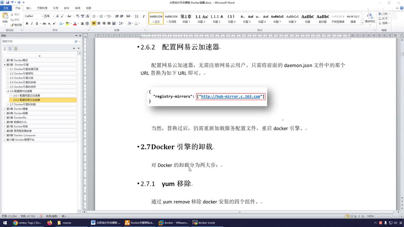Open the docker - VMware taskbar item

point(173,223)
